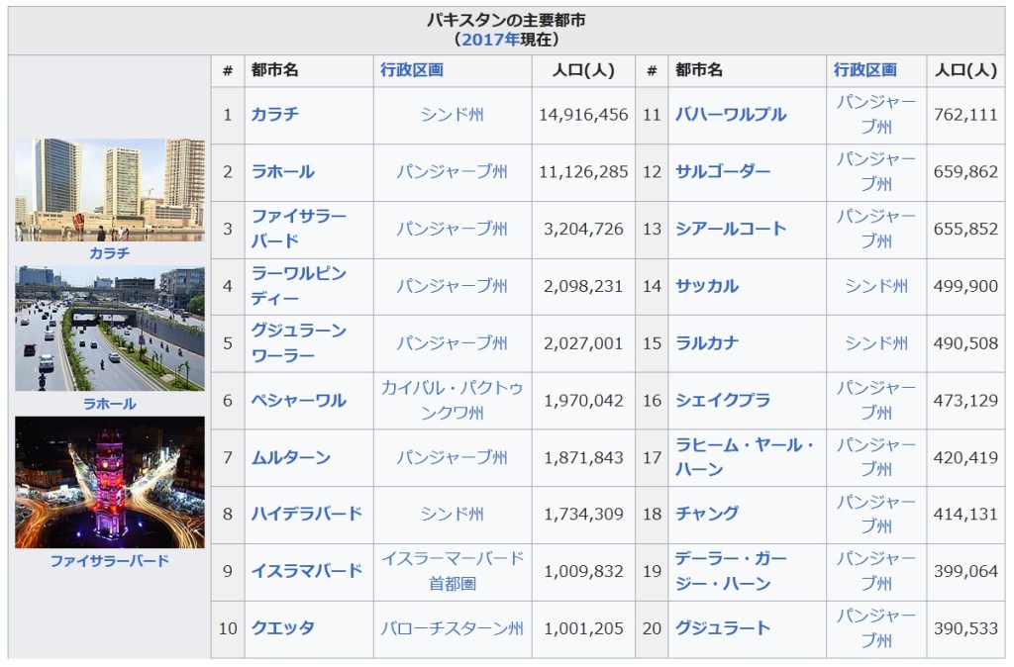This screenshot has width=1014, height=667.
Task: Click the first 行政区画 column header link
Action: [411, 70]
